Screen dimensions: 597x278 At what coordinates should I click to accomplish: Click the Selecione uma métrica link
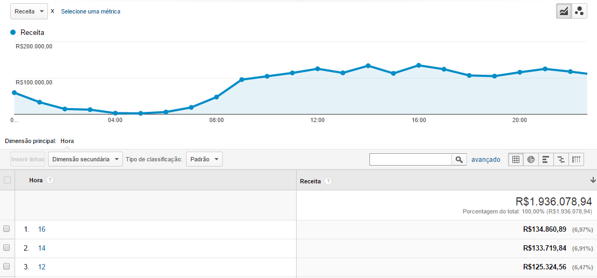pos(90,11)
